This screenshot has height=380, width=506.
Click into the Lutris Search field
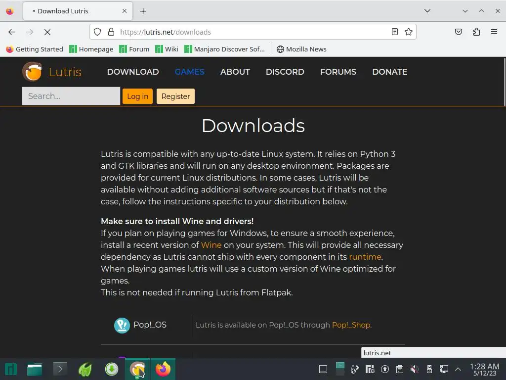click(x=71, y=96)
